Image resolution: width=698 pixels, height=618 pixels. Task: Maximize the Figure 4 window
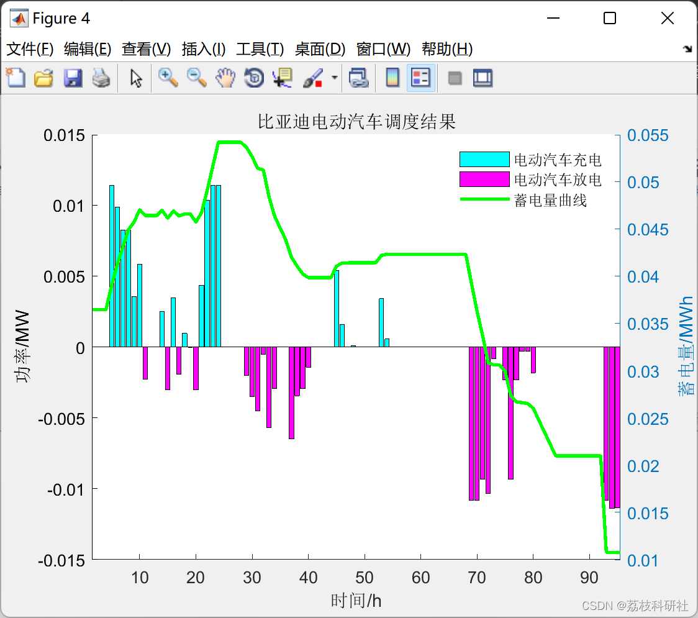[x=609, y=18]
